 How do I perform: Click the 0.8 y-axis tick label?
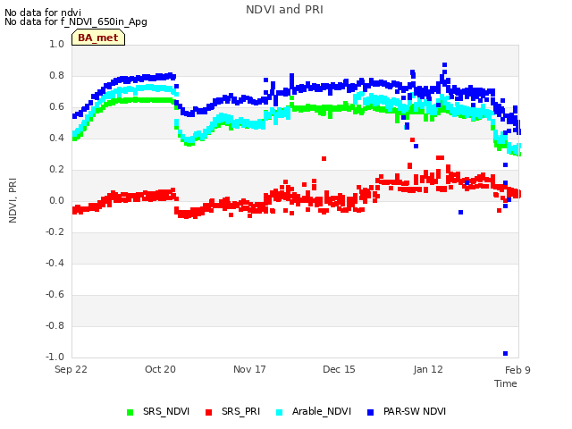tap(56, 75)
